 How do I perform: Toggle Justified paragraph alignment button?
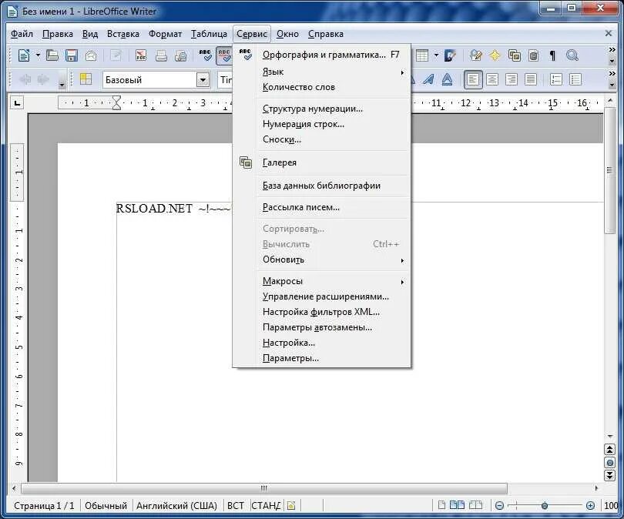pyautogui.click(x=531, y=79)
